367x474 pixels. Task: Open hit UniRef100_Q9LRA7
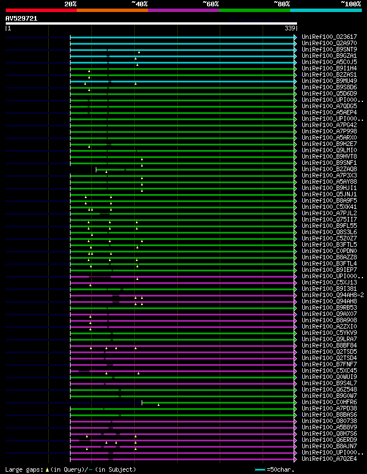(330, 339)
